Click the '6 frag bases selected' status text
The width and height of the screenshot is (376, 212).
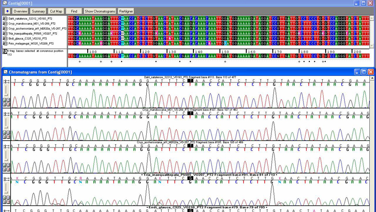tap(35, 52)
